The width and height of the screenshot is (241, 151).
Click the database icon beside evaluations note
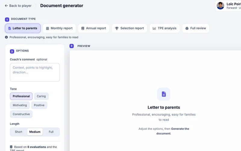pyautogui.click(x=11, y=147)
